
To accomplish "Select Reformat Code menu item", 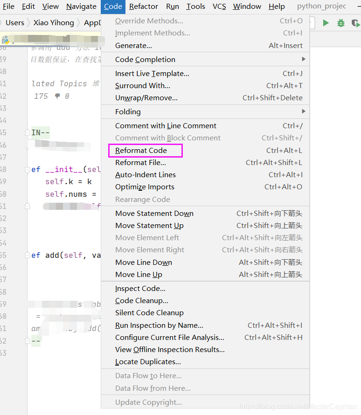I will point(205,150).
